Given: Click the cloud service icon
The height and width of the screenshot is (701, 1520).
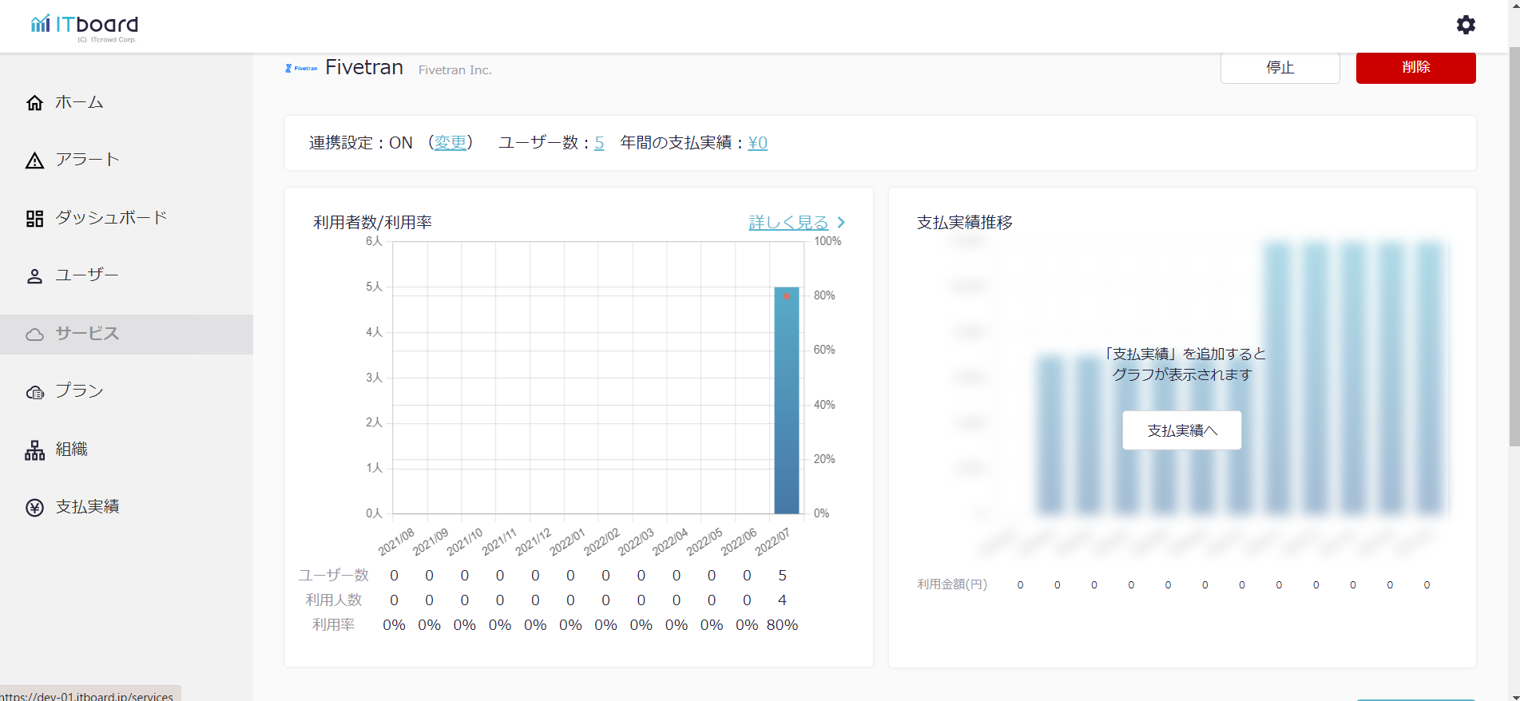Looking at the screenshot, I should click(34, 335).
